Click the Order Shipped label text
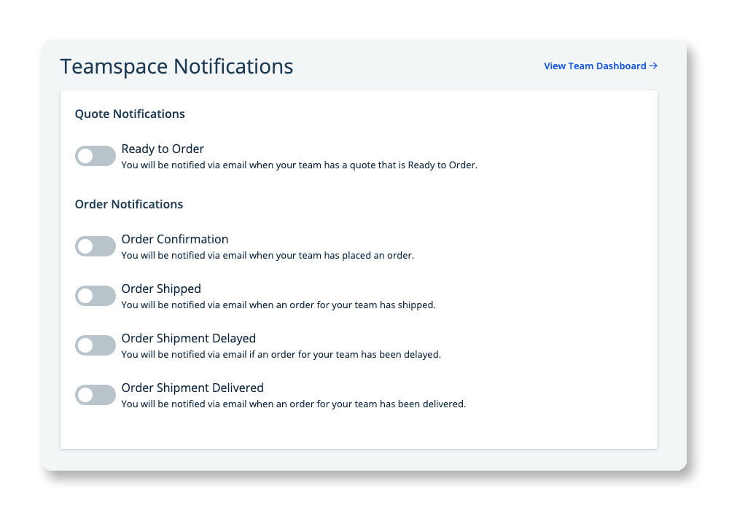The width and height of the screenshot is (729, 510). tap(161, 289)
